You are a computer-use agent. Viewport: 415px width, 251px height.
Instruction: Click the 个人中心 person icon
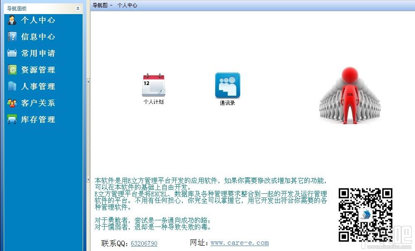click(x=12, y=20)
